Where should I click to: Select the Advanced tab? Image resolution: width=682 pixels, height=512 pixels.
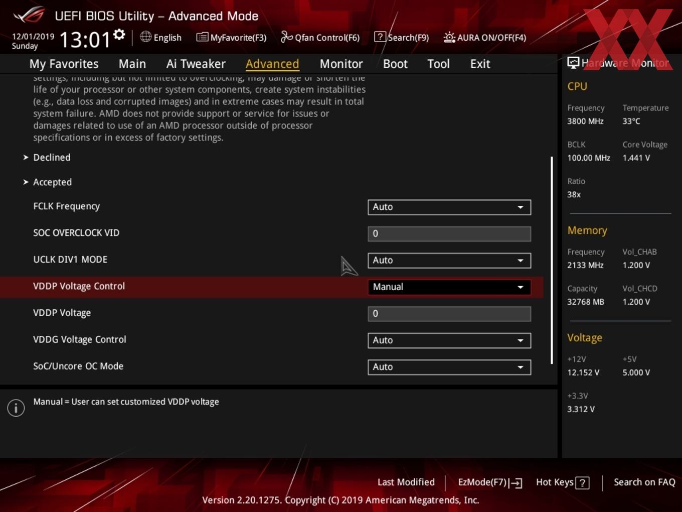click(x=272, y=64)
